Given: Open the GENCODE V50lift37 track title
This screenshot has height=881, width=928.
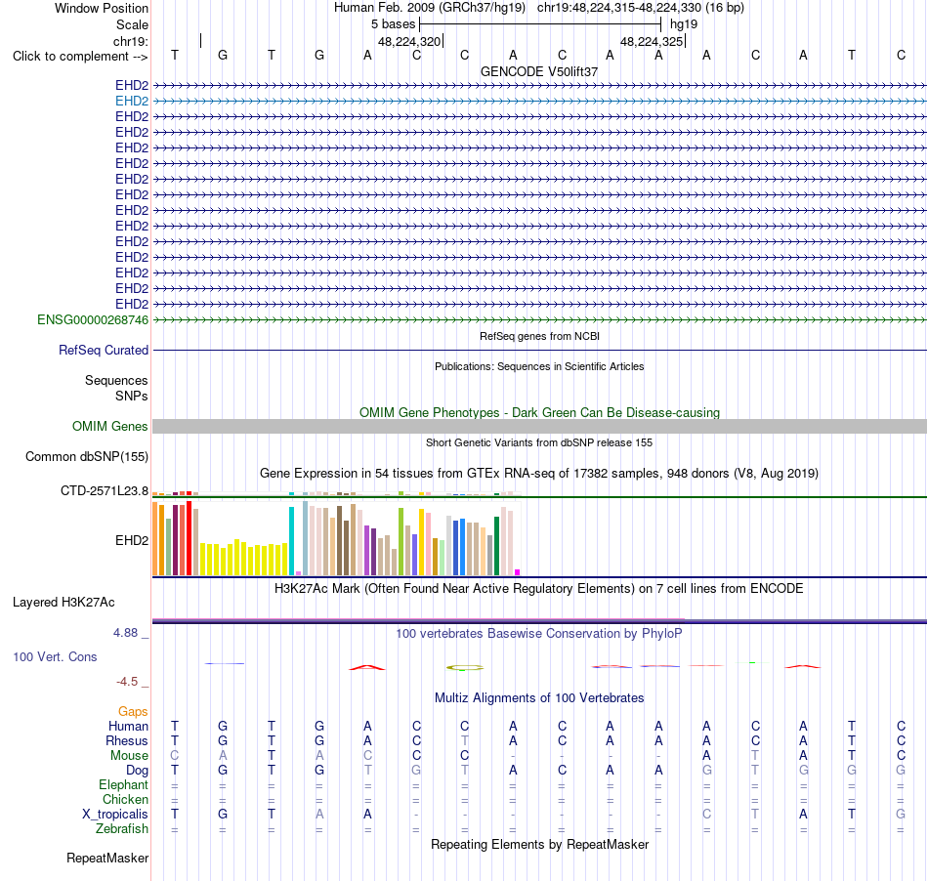Looking at the screenshot, I should [539, 71].
